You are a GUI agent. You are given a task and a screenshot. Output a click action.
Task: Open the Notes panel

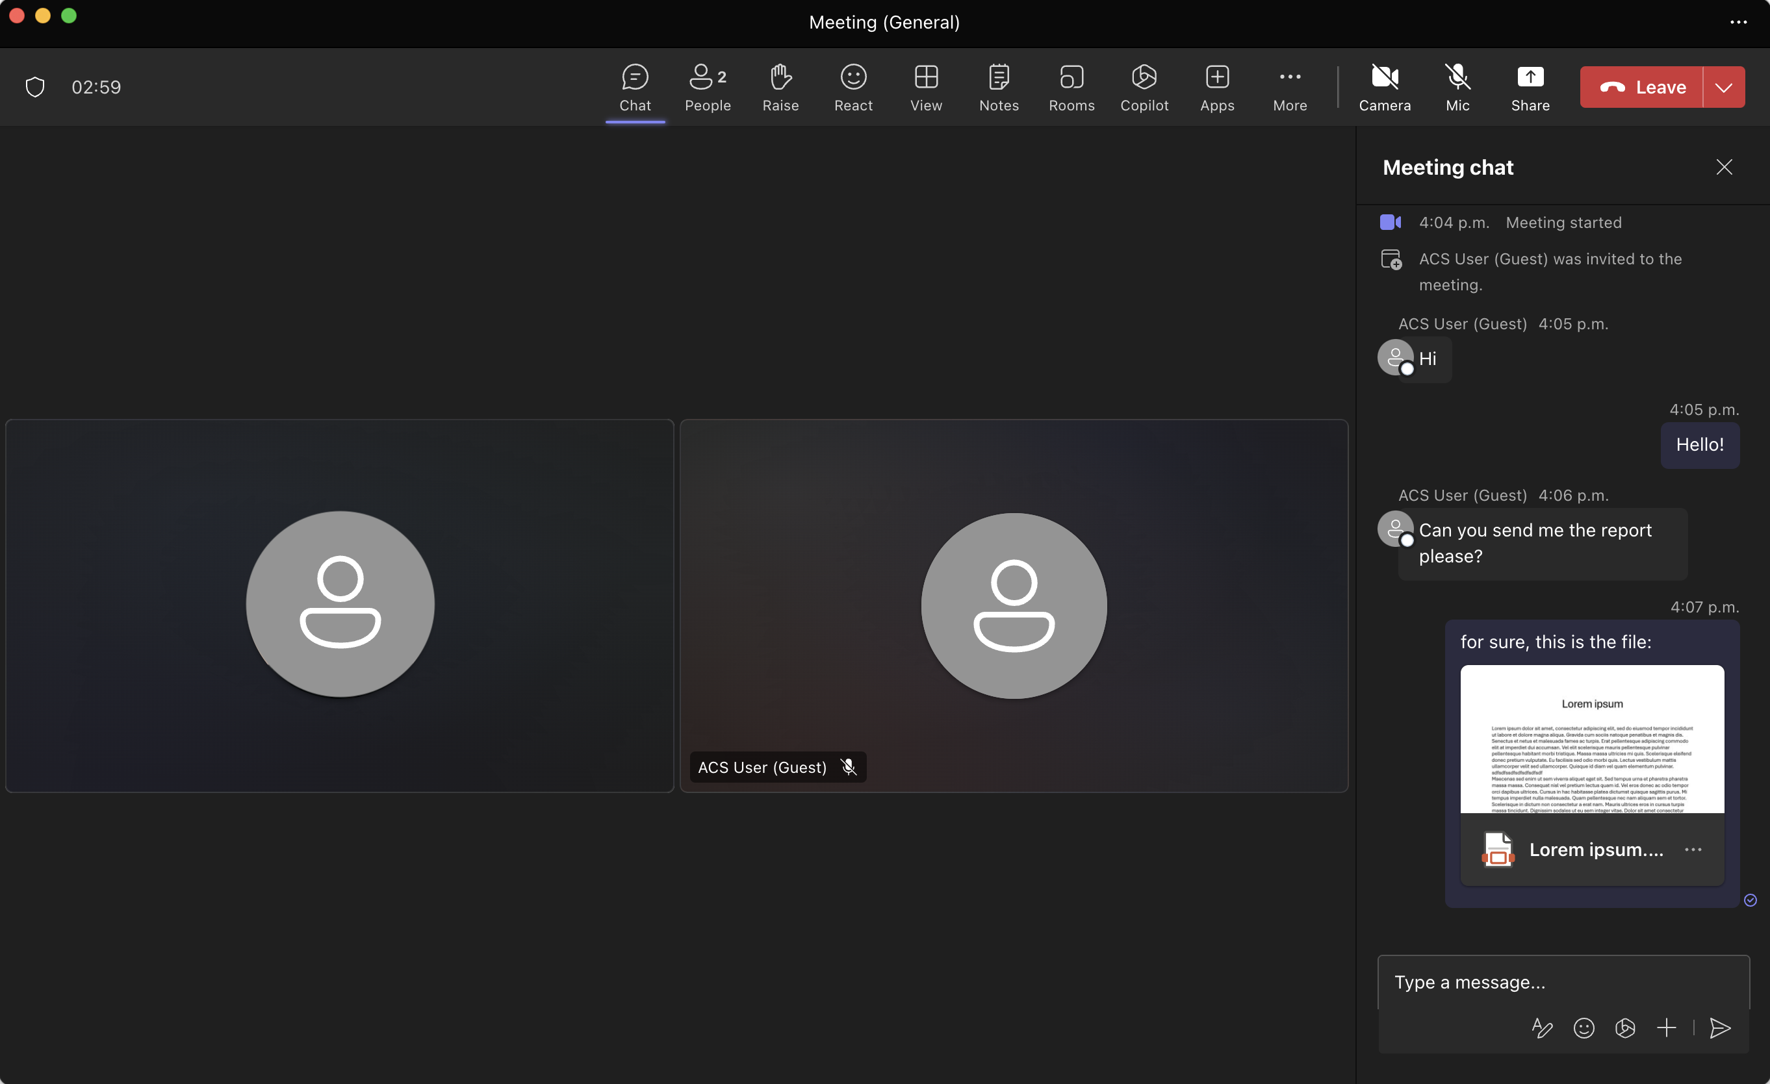(997, 86)
